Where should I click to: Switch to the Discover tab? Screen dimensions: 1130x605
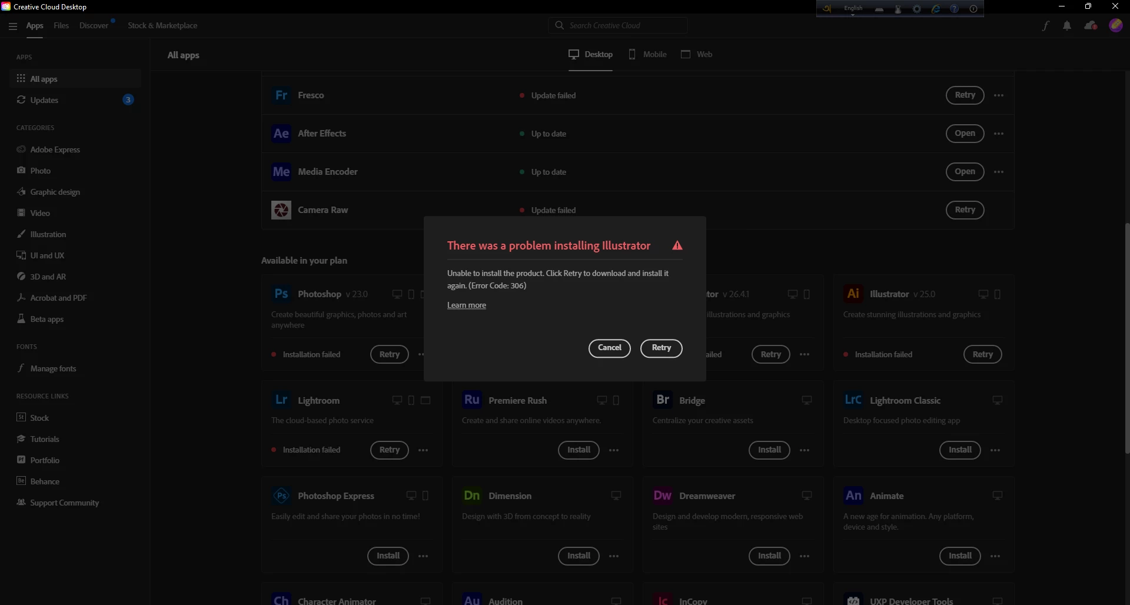point(94,26)
